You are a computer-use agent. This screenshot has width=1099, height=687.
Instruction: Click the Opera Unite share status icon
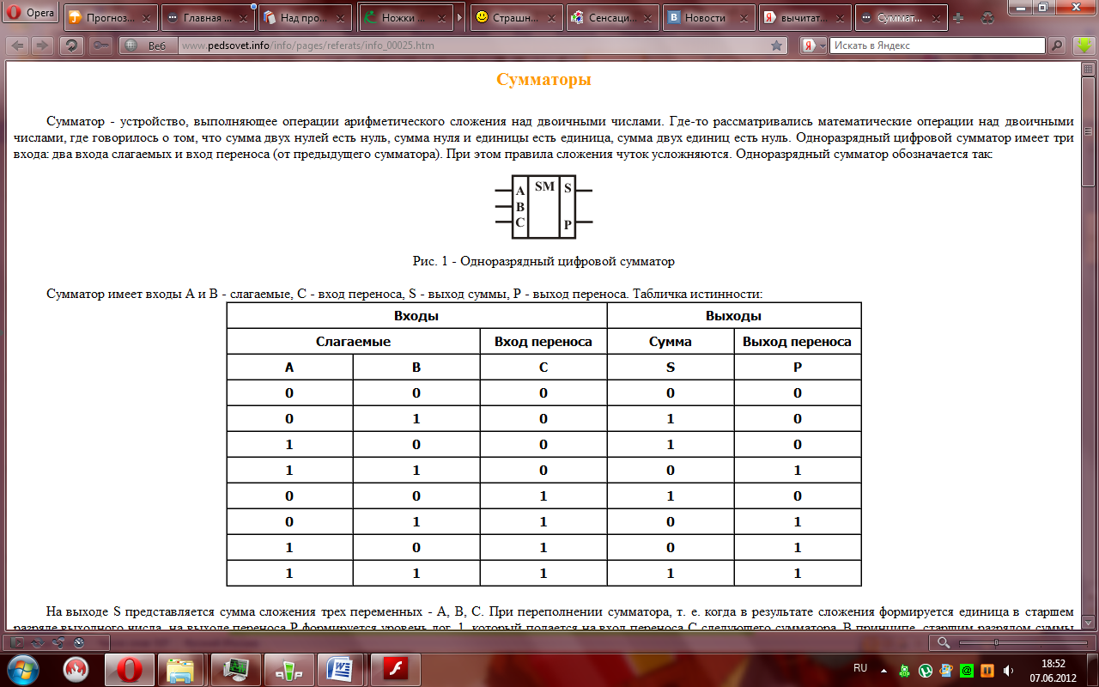click(57, 641)
